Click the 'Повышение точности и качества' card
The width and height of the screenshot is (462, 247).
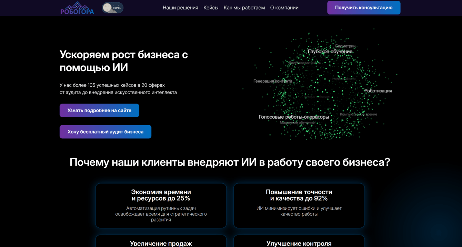pyautogui.click(x=299, y=205)
